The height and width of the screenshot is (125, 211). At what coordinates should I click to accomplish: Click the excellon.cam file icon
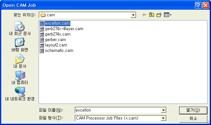[42, 23]
